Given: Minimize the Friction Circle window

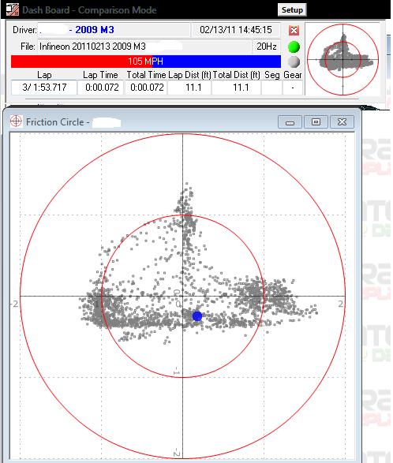Looking at the screenshot, I should (x=290, y=122).
